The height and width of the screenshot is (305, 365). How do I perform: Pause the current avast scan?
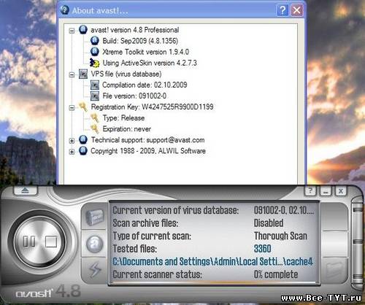(29, 242)
